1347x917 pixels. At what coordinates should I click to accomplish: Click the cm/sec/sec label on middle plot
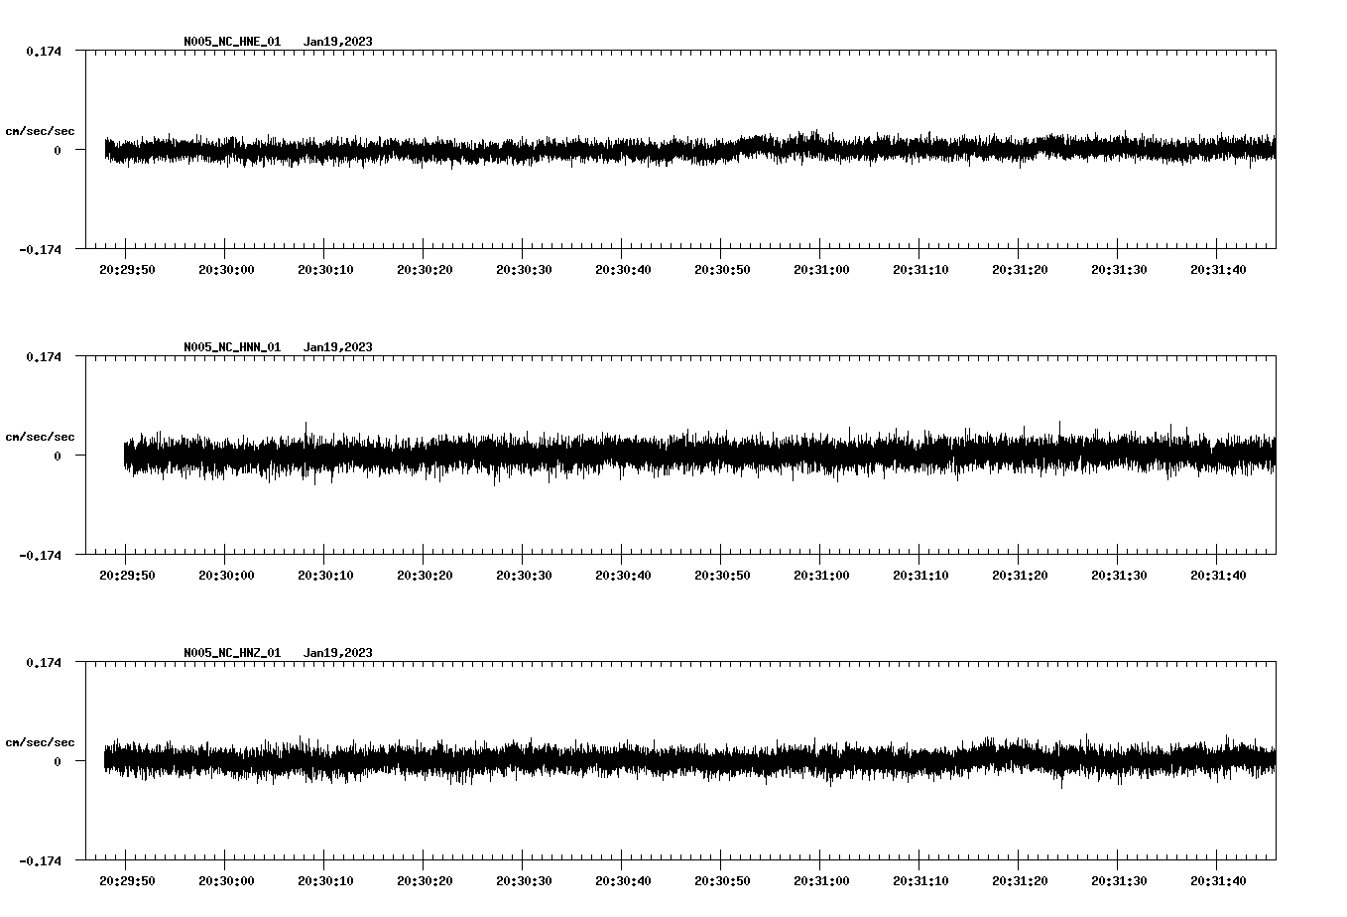(40, 436)
